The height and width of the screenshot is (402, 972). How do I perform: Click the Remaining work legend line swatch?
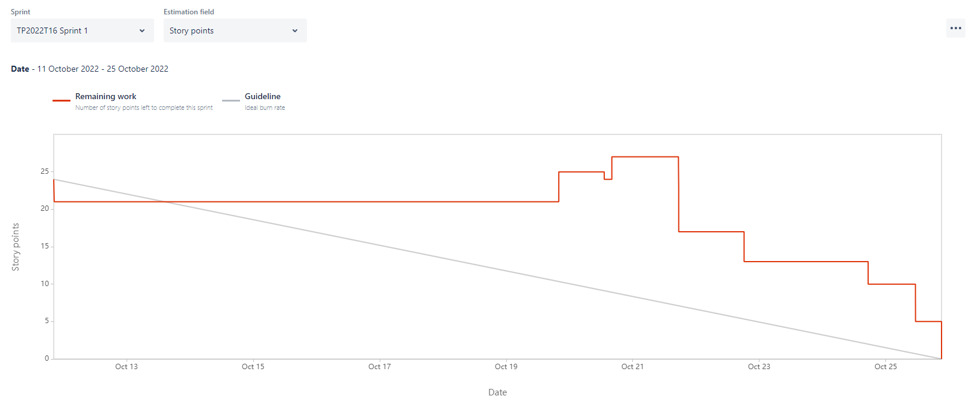(61, 100)
